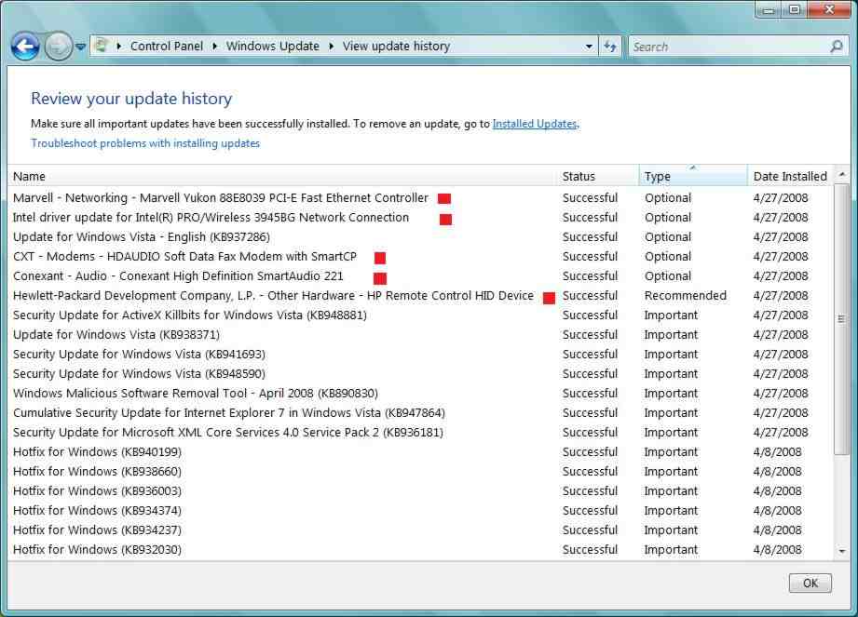Click the magnifying glass search icon
The height and width of the screenshot is (617, 858).
(837, 47)
